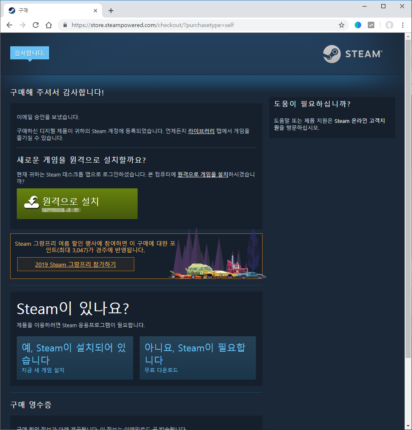Close the 구매 browser tab
This screenshot has width=412, height=430.
[x=95, y=11]
